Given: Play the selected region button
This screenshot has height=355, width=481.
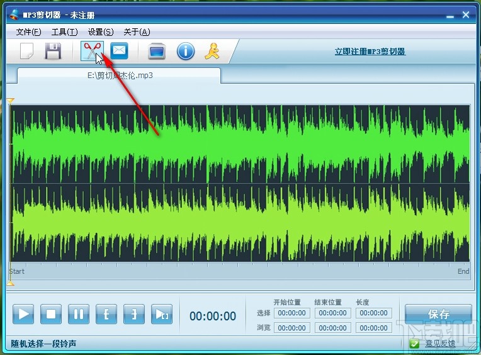Looking at the screenshot, I should pyautogui.click(x=162, y=314).
